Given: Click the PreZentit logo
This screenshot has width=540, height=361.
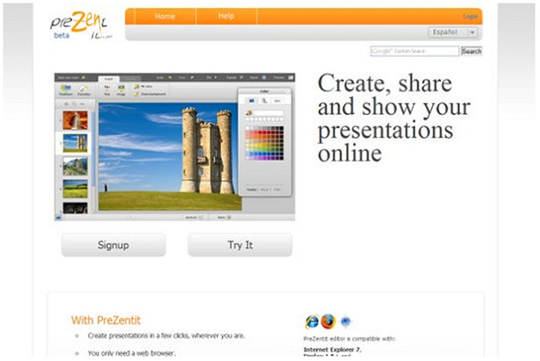Looking at the screenshot, I should [x=81, y=25].
